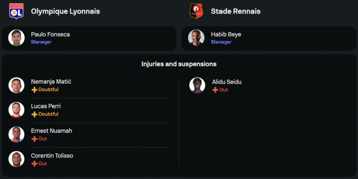Image resolution: width=358 pixels, height=179 pixels.
Task: Click Nemanja Matić's player avatar
Action: tap(16, 85)
